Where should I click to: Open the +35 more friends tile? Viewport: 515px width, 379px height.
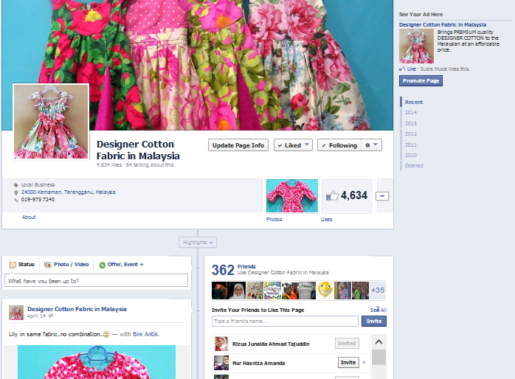coord(378,291)
